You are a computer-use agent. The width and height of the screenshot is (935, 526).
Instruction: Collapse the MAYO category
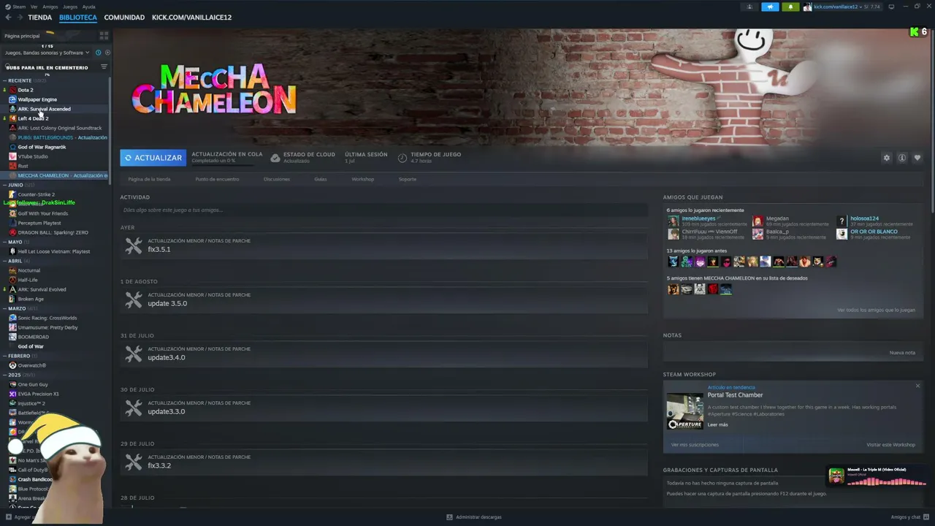tap(4, 242)
